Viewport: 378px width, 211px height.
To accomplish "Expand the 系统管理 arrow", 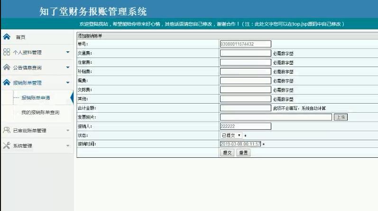I will (x=68, y=145).
